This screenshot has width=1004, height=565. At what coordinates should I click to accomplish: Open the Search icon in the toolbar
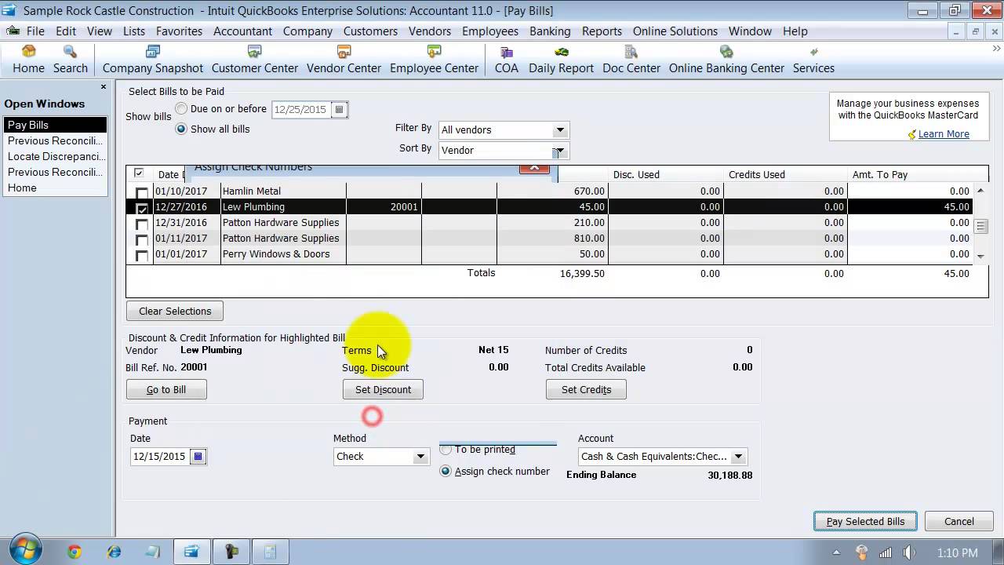pyautogui.click(x=70, y=60)
